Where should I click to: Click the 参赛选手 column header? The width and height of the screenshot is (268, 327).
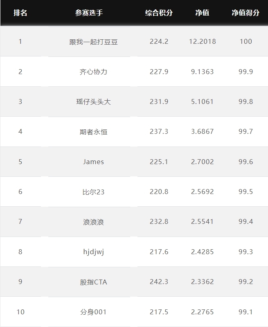coord(89,13)
